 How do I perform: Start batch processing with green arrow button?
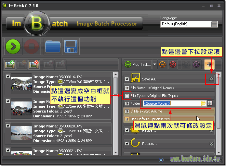pos(13,46)
